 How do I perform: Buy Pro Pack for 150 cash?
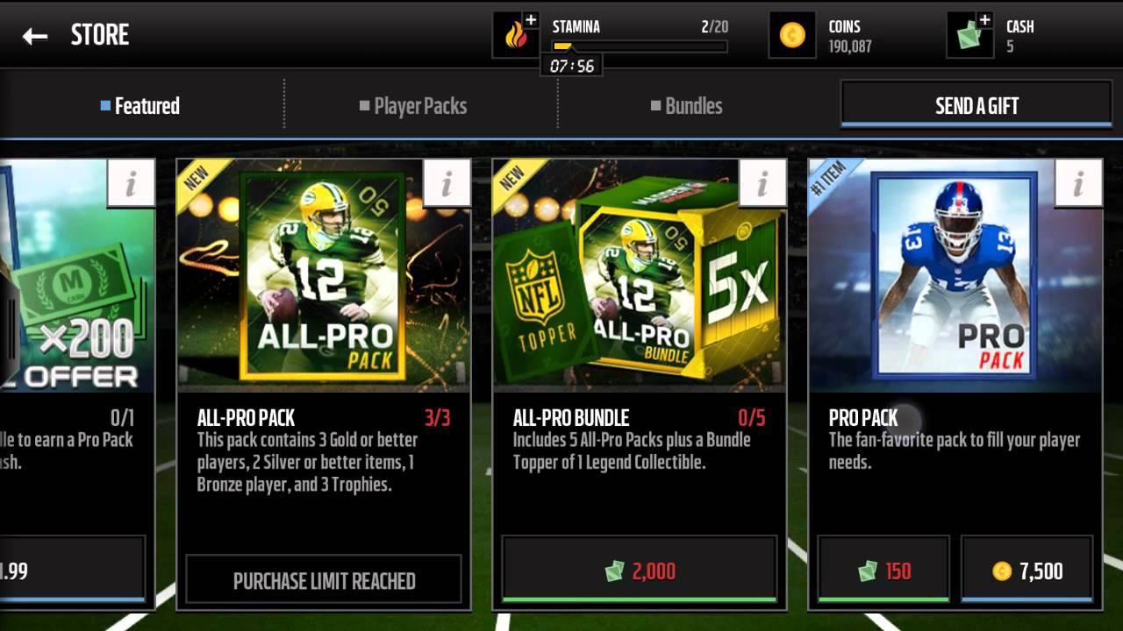(883, 571)
